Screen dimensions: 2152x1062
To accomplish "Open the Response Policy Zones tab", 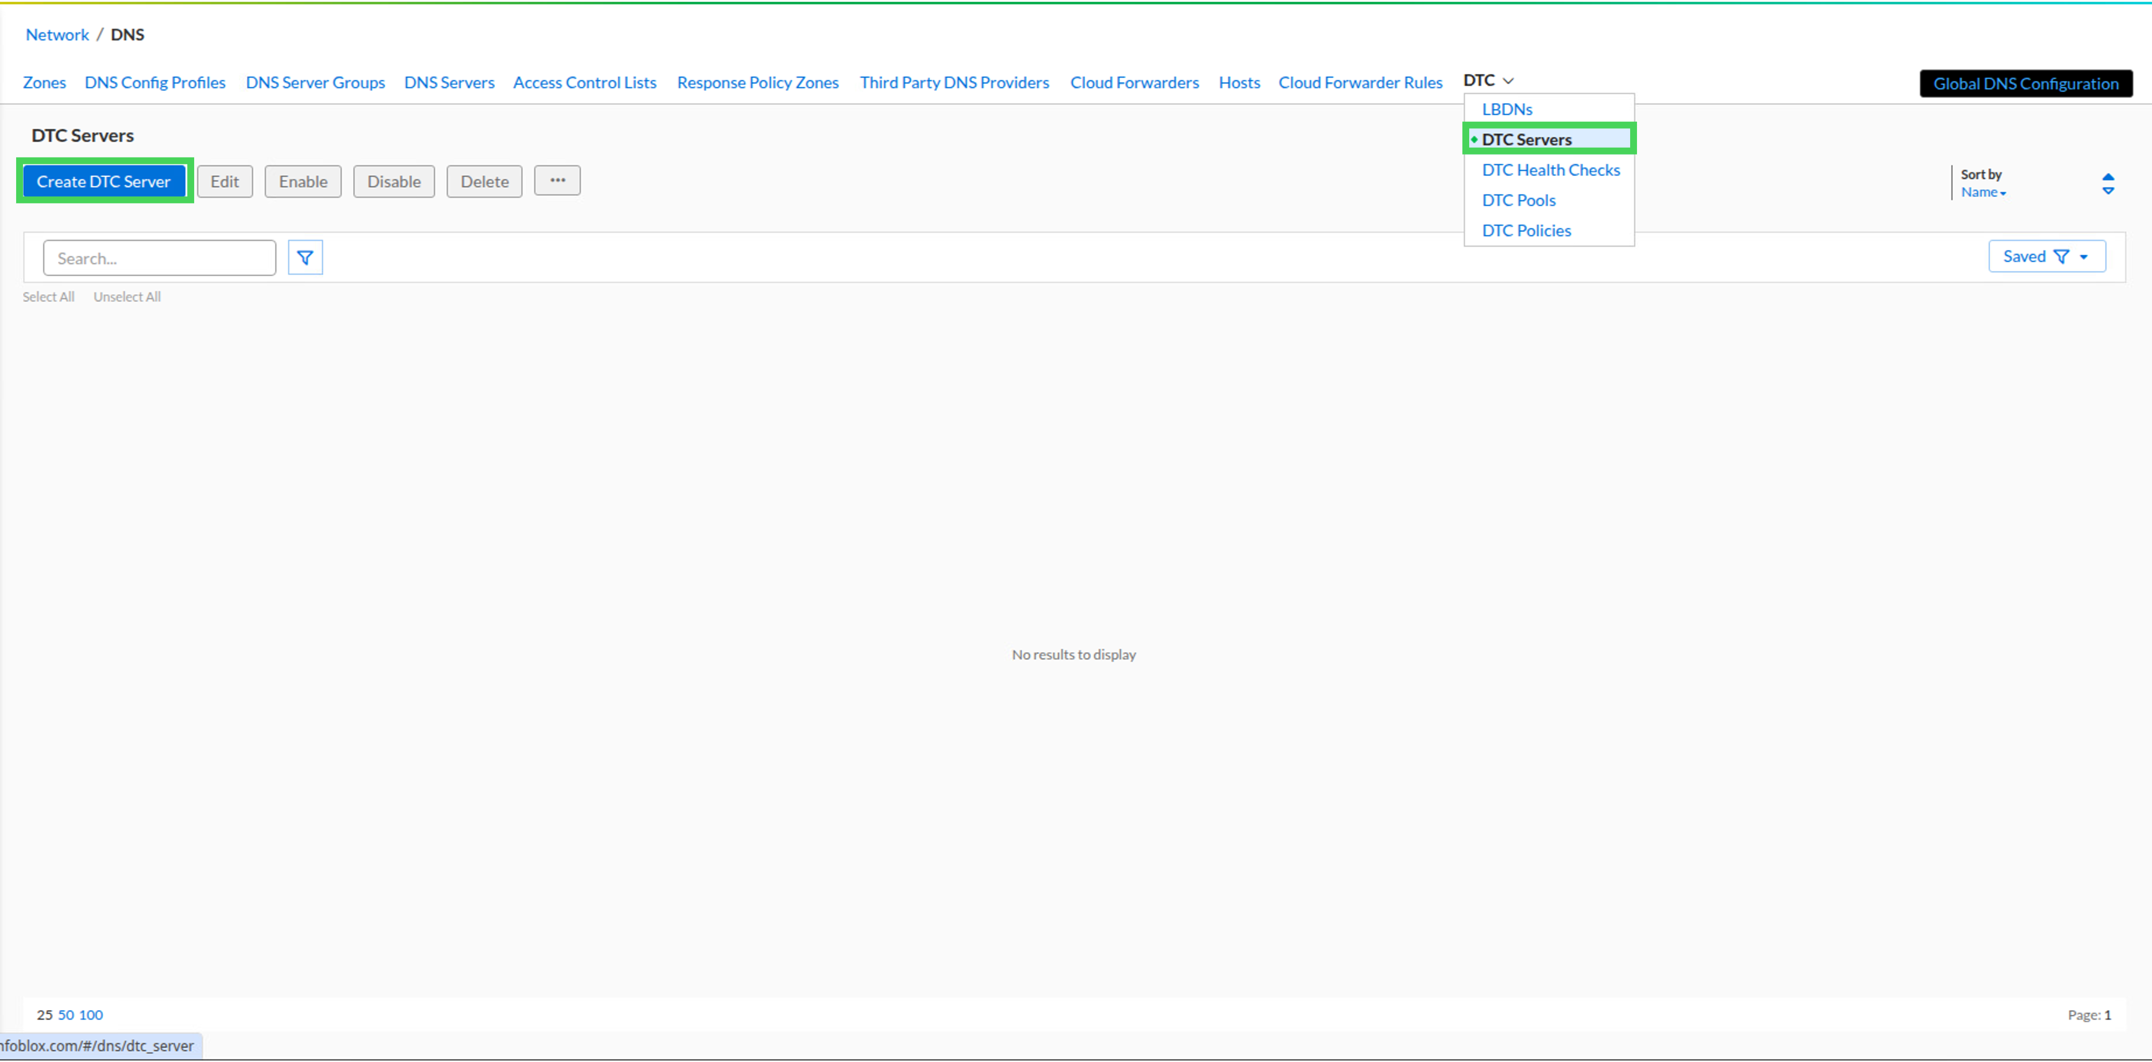I will click(758, 83).
